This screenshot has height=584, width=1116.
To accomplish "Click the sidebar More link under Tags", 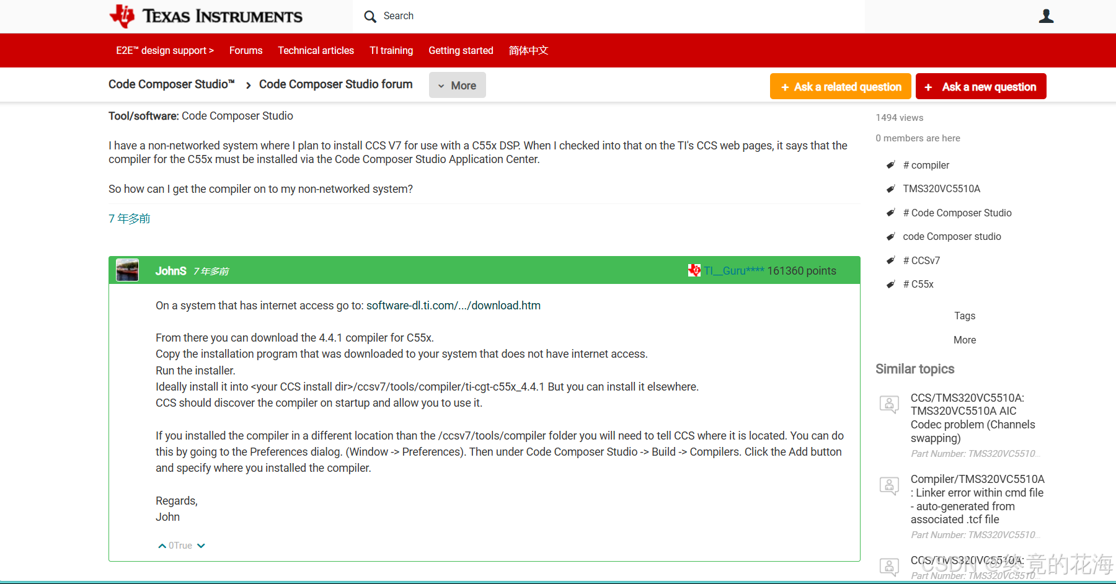I will [x=965, y=340].
